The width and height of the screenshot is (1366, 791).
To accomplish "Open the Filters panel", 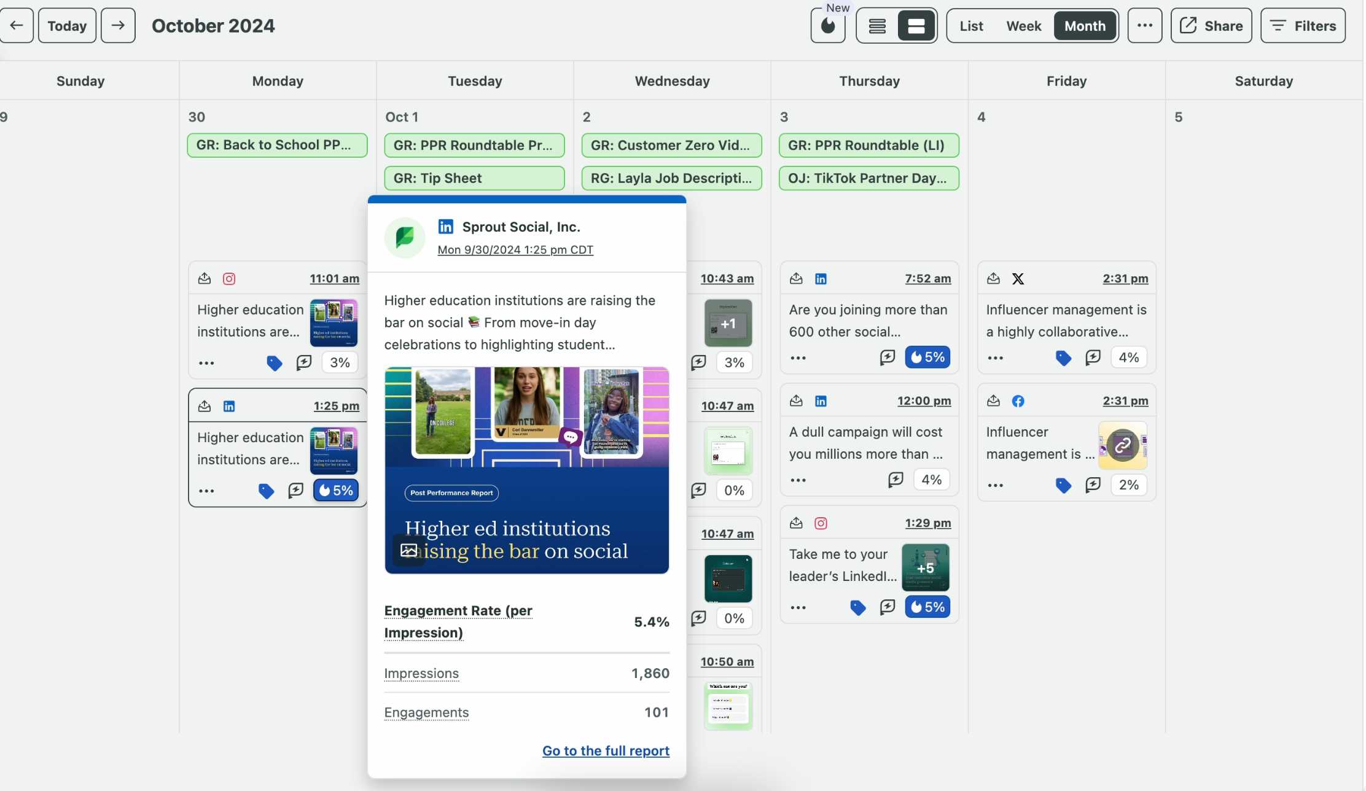I will 1303,26.
